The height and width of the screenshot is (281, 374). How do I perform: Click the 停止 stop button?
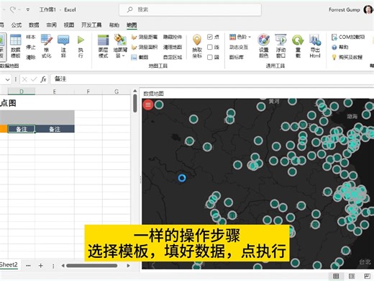(31, 47)
